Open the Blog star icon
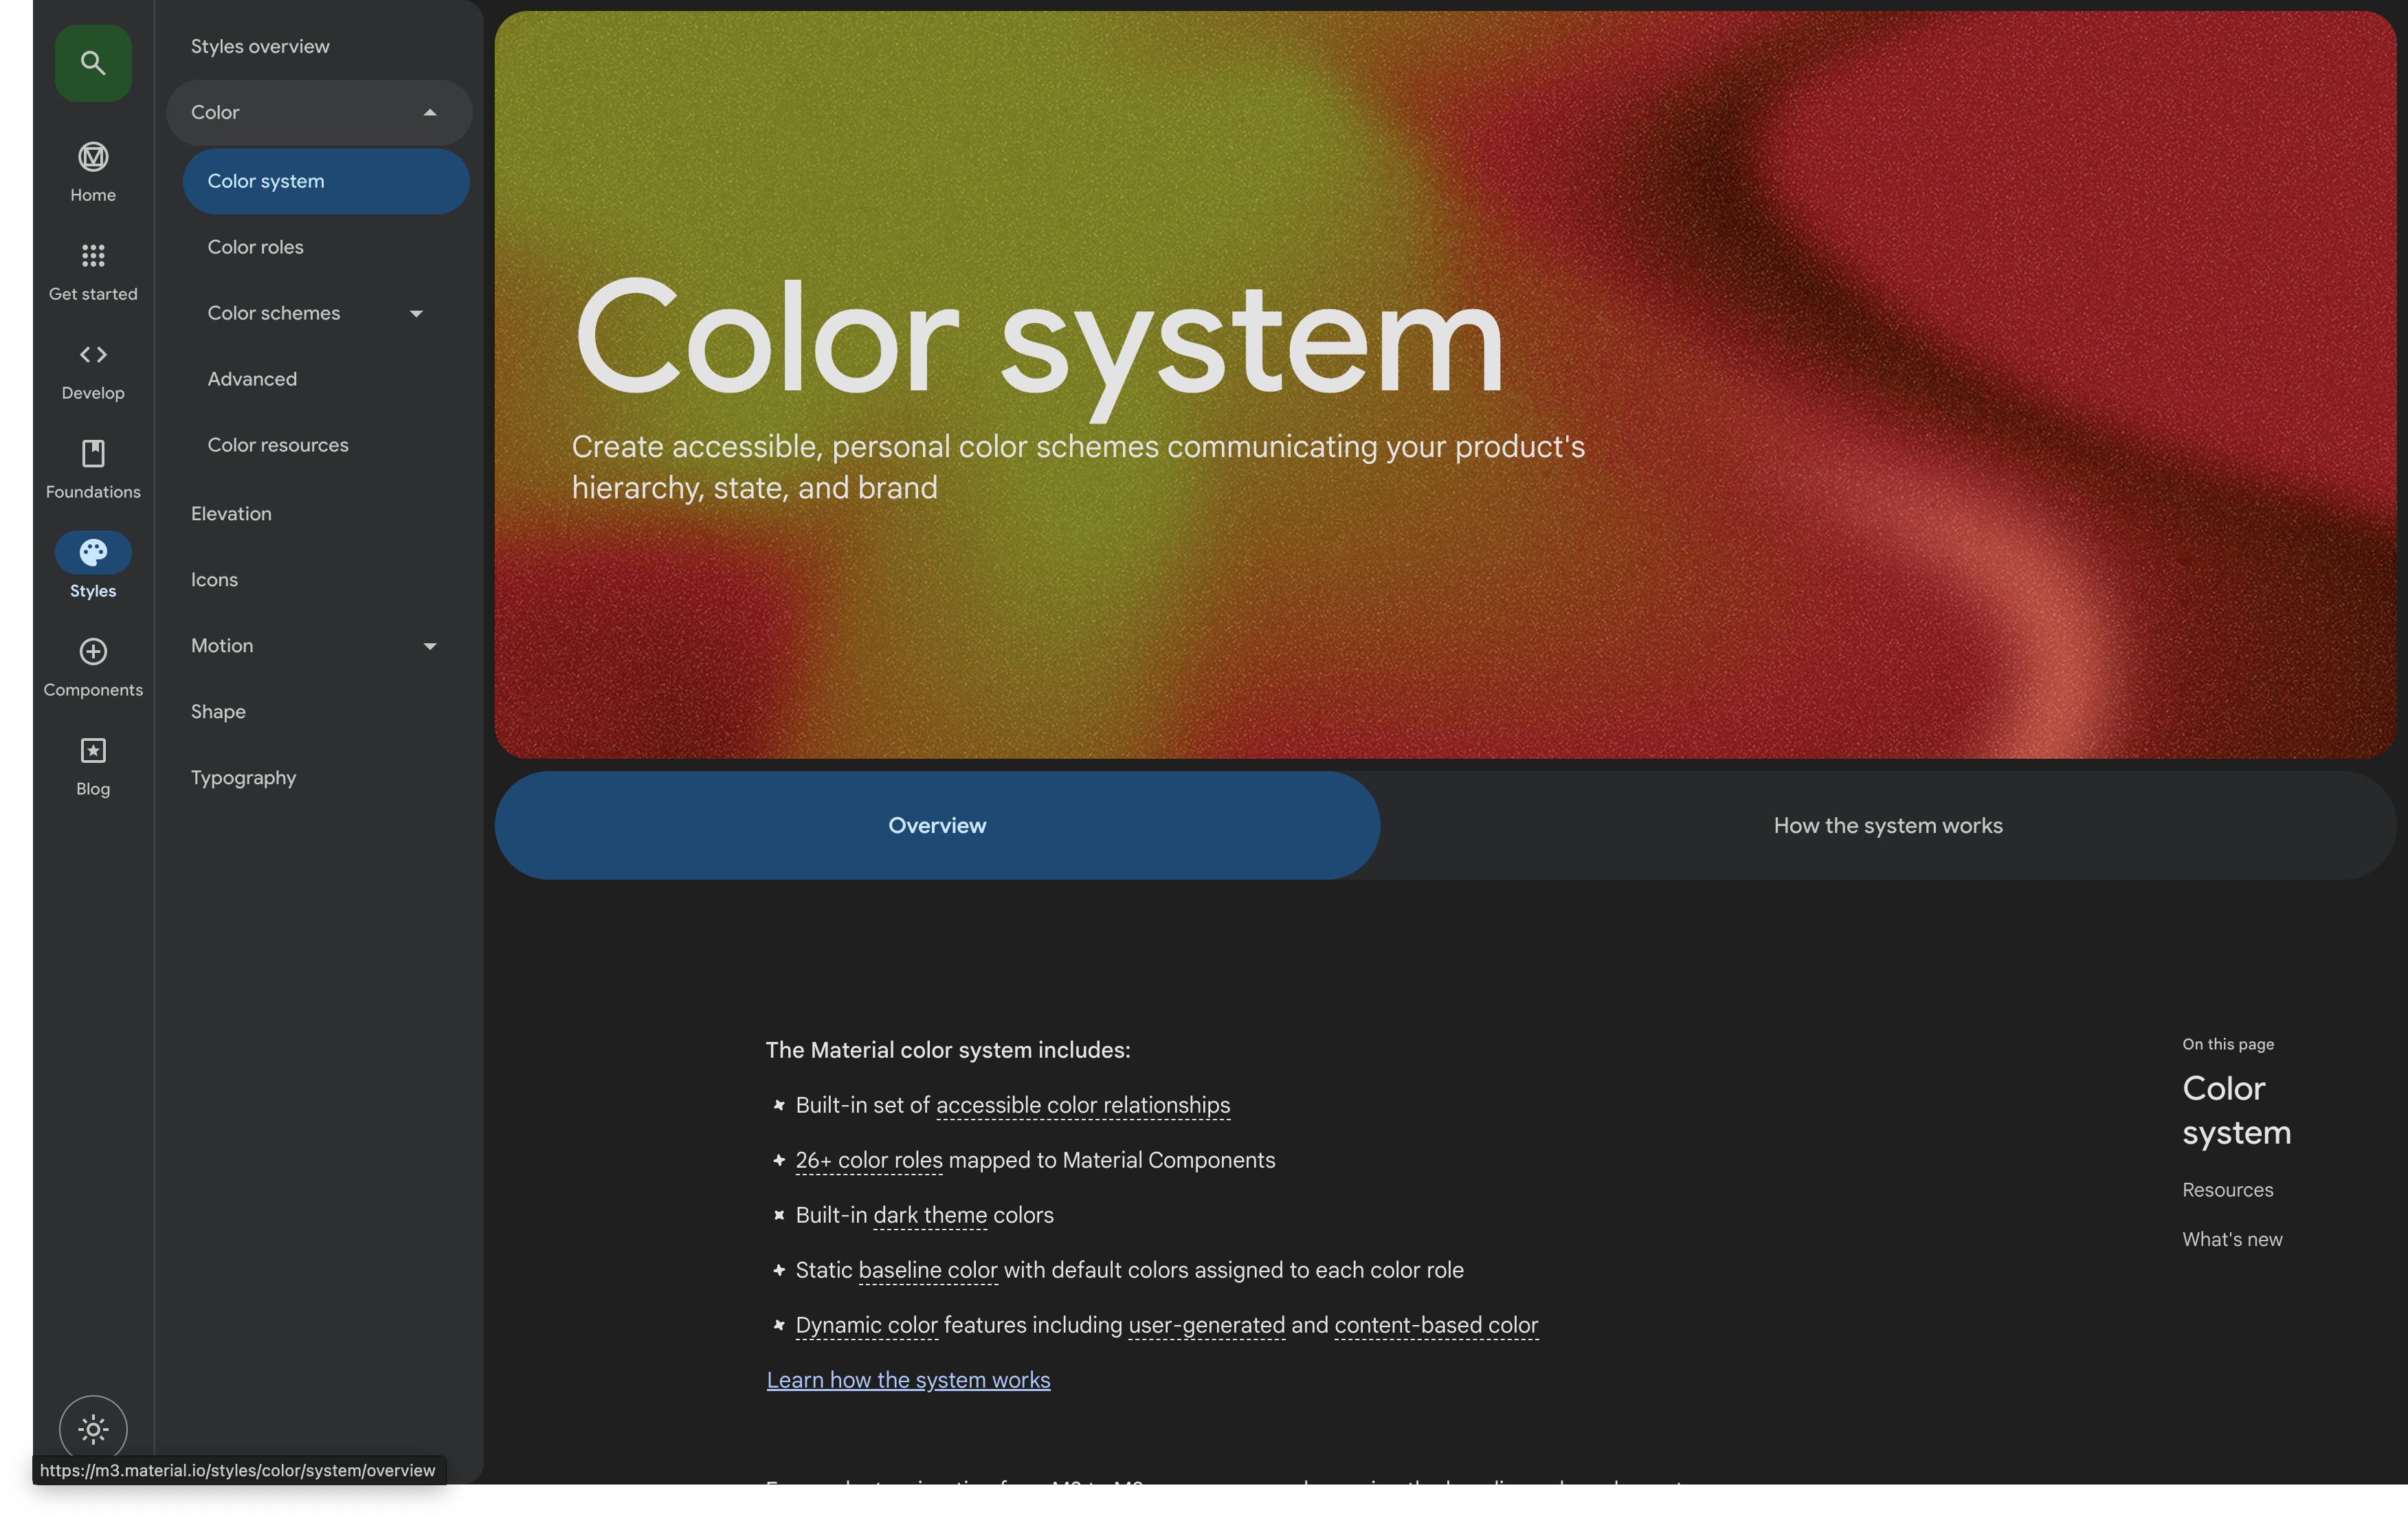 (x=93, y=751)
